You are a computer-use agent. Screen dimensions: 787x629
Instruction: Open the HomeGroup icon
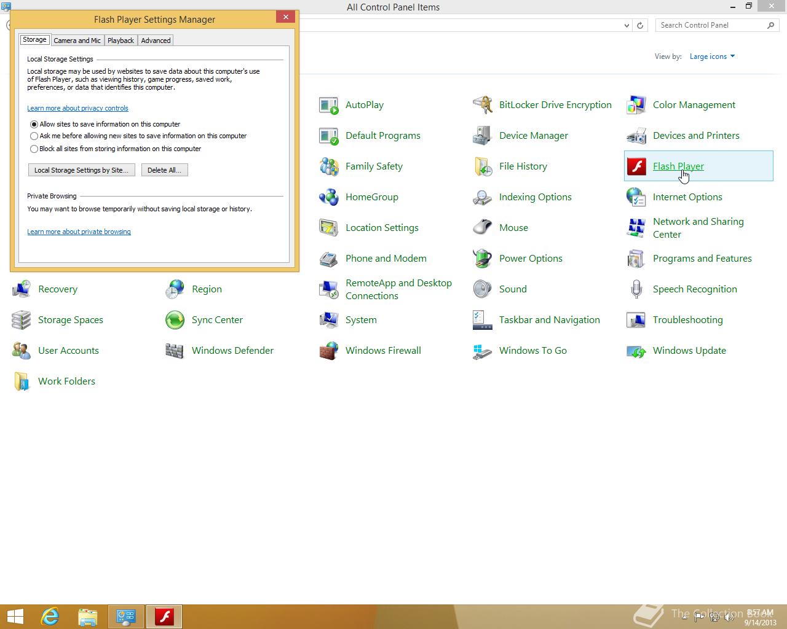(x=329, y=197)
